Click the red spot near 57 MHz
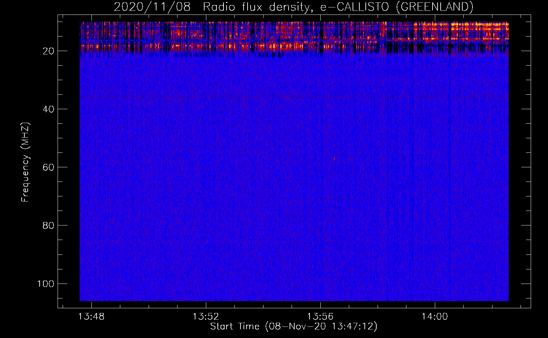Image resolution: width=548 pixels, height=338 pixels. point(335,158)
